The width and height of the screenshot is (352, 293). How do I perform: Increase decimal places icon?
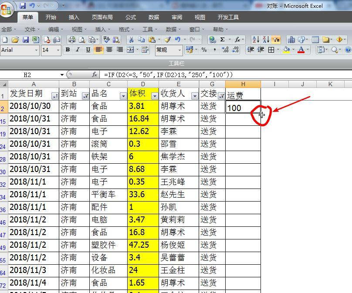tap(225, 50)
